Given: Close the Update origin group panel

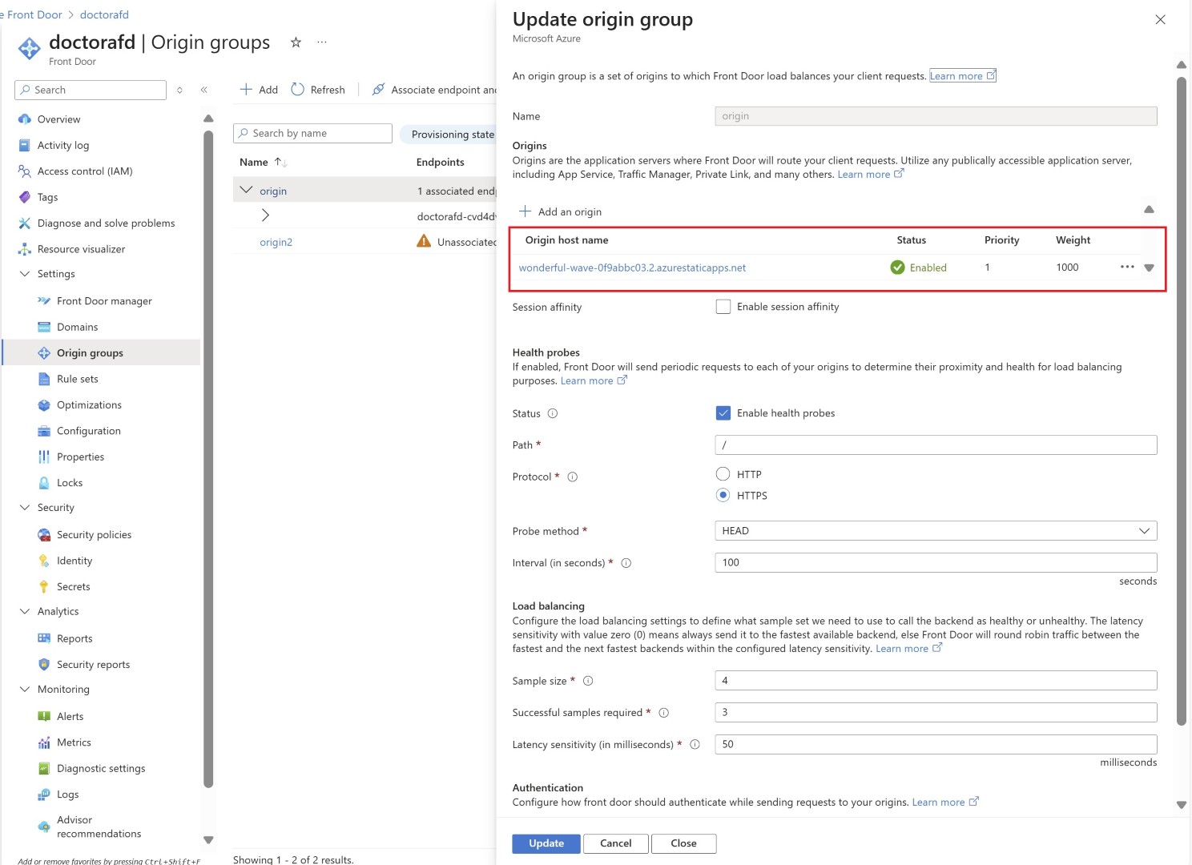Looking at the screenshot, I should (1160, 19).
